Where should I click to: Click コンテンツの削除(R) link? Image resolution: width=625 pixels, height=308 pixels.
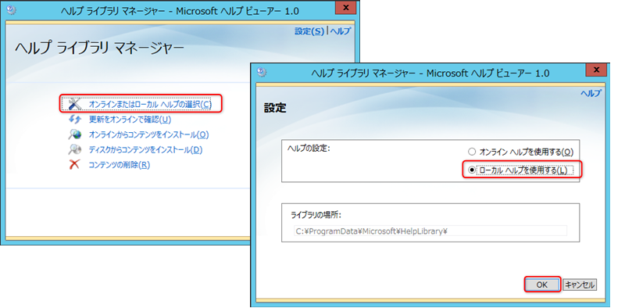pyautogui.click(x=120, y=165)
